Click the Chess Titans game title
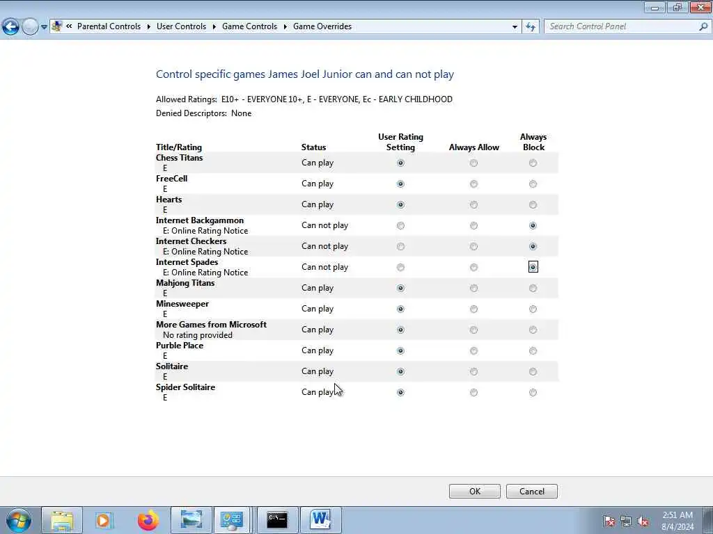 [x=179, y=158]
